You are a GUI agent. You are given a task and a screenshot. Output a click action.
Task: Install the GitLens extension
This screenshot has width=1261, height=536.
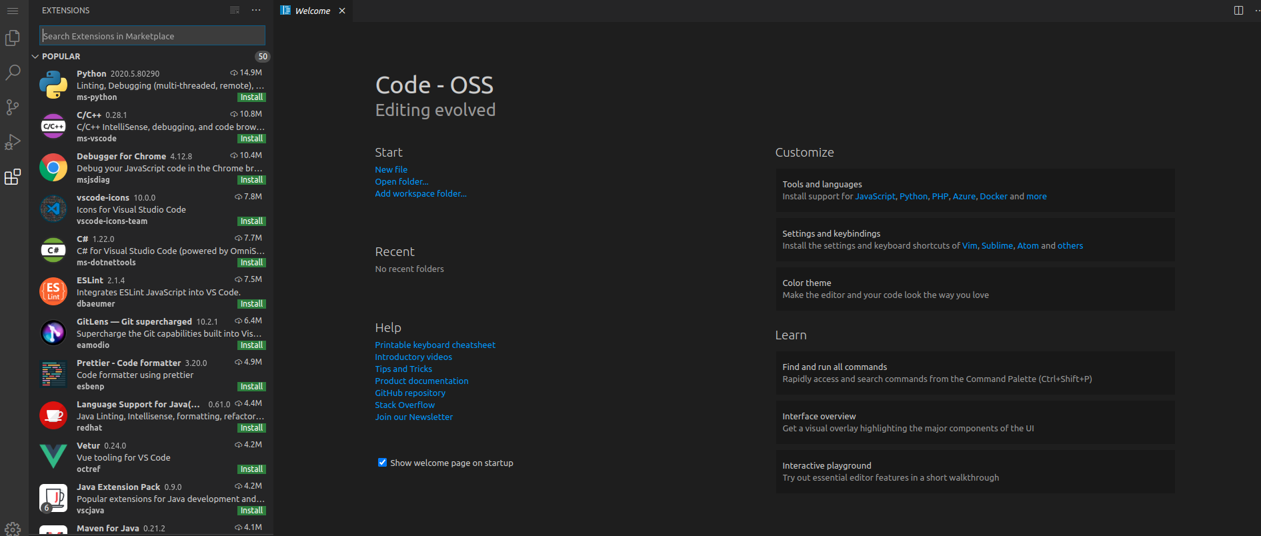251,345
